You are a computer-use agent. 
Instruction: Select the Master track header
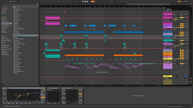(x=168, y=76)
